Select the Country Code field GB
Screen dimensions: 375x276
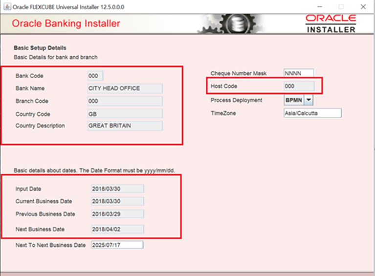125,114
